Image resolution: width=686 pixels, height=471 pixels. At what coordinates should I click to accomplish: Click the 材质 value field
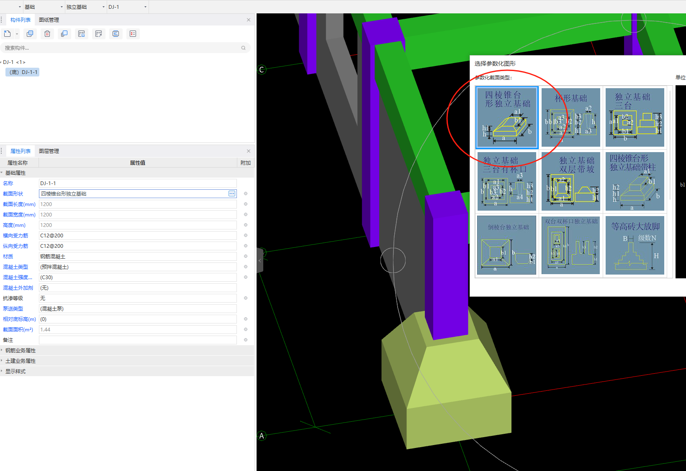point(138,256)
